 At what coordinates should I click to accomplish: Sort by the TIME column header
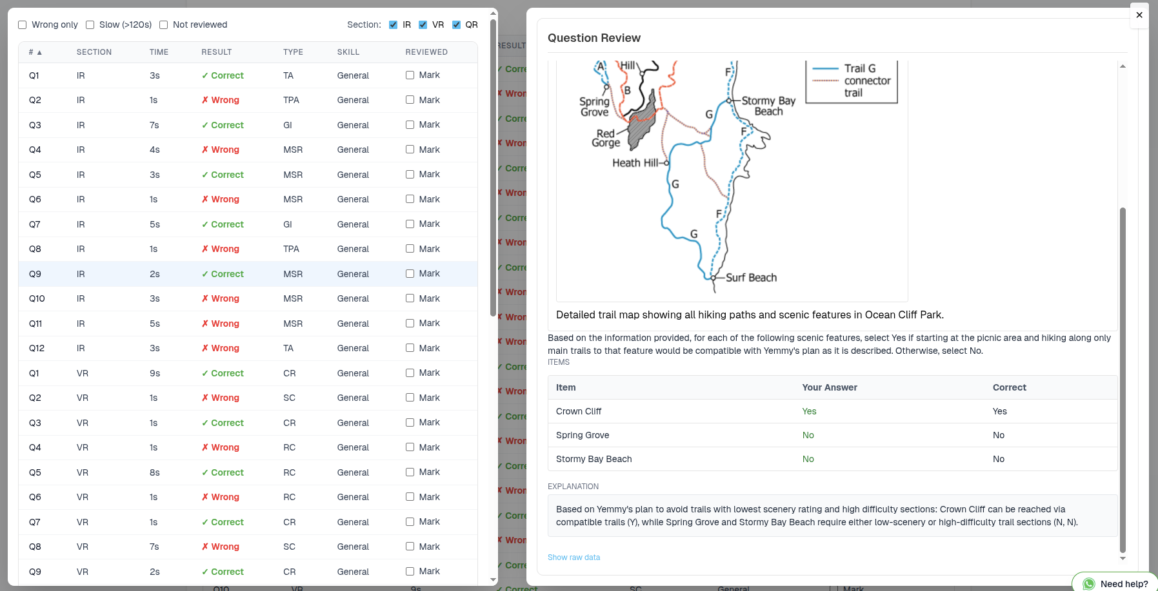[x=159, y=52]
